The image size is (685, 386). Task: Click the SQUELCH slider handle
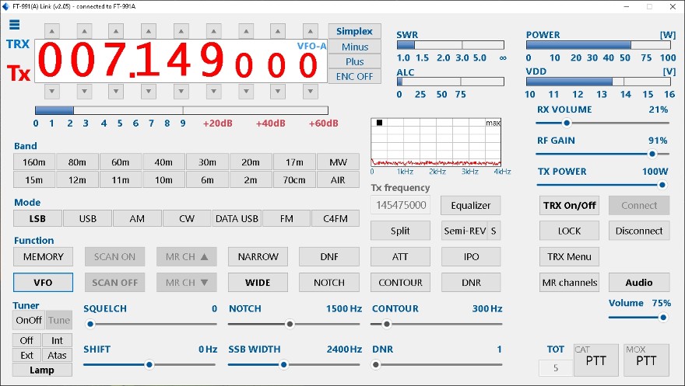click(90, 324)
